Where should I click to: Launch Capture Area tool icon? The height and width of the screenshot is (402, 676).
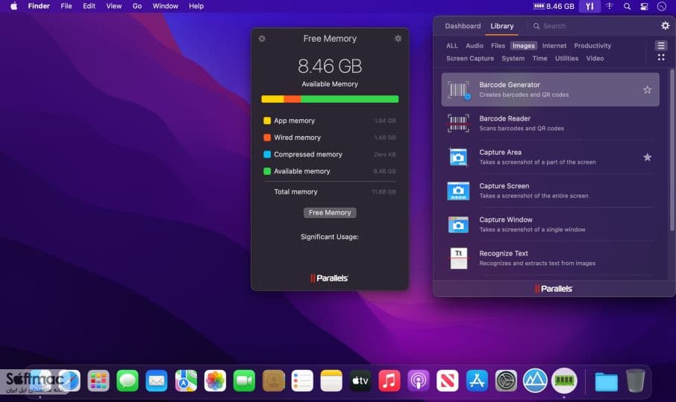[x=458, y=157]
